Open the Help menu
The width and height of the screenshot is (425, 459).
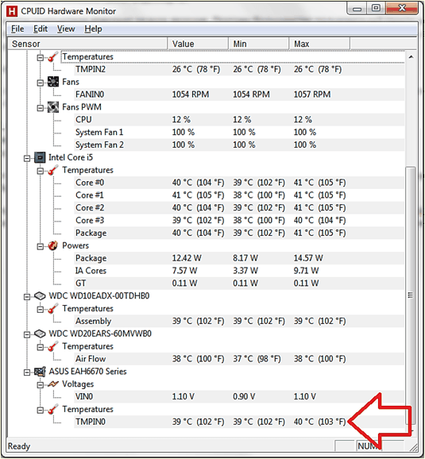click(93, 29)
